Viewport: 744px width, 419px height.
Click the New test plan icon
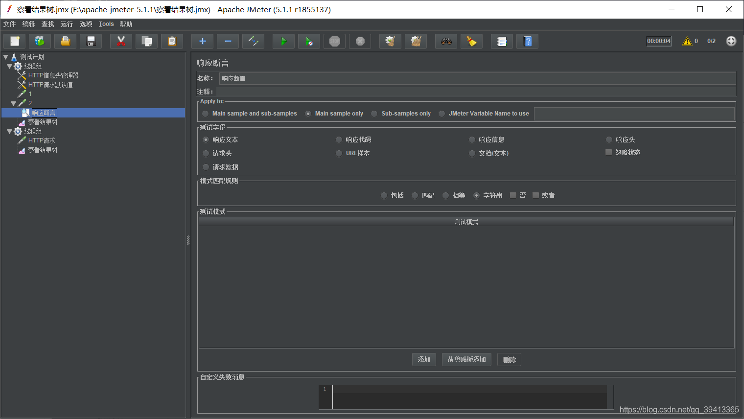[15, 42]
